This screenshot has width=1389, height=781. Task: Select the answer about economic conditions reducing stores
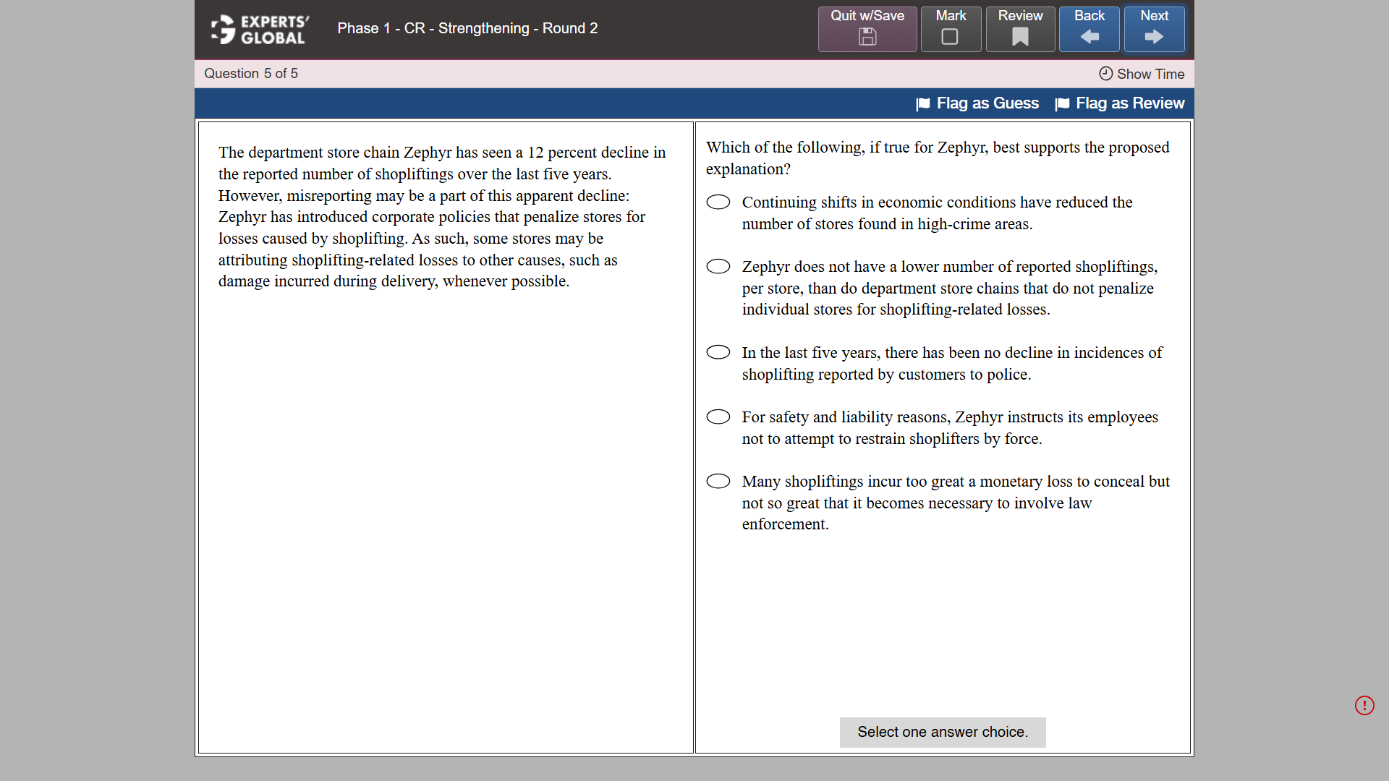[718, 202]
